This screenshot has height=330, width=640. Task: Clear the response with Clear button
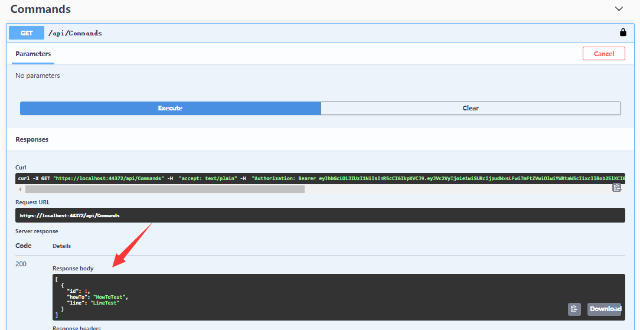[x=471, y=108]
